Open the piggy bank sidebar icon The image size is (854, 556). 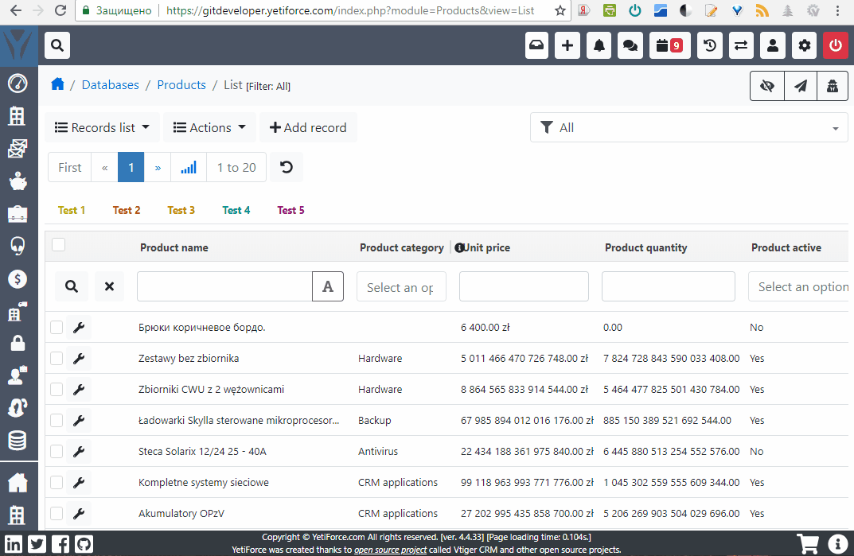point(18,181)
